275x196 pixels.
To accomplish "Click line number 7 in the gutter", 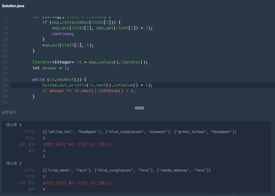I will (6, 22).
